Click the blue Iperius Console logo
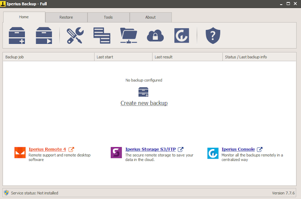This screenshot has height=199, width=301. pyautogui.click(x=213, y=153)
